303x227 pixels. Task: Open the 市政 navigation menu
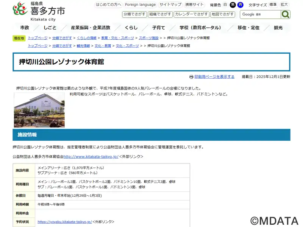tap(25, 28)
